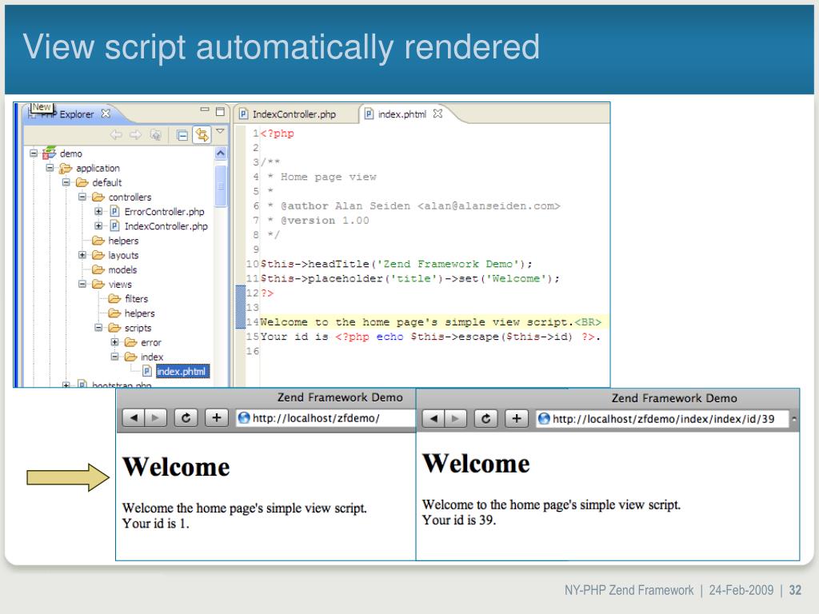Select ErrorController.php in the tree
819x614 pixels.
164,212
